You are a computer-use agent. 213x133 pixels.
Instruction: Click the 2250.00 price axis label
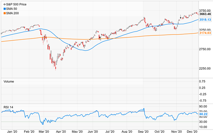click(205, 68)
